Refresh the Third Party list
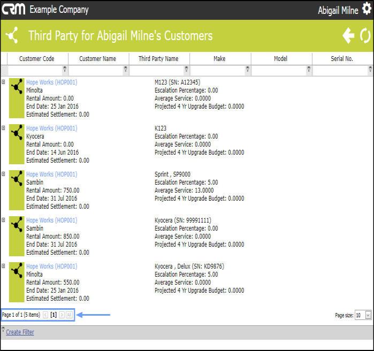Screen dimensions: 374x351 tap(365, 36)
